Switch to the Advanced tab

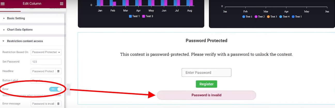[55, 8]
